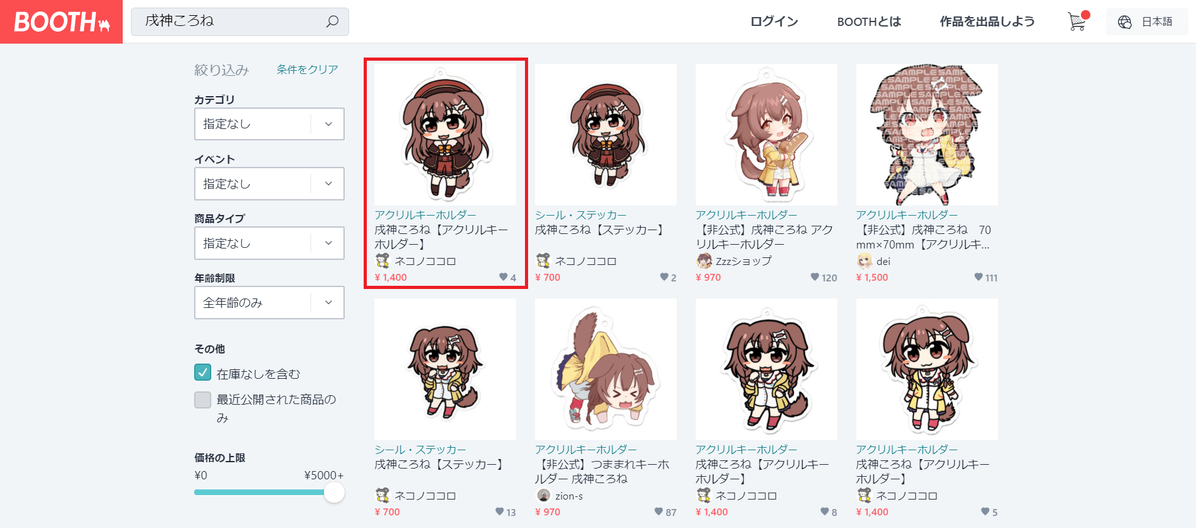Open the shopping cart icon
Image resolution: width=1196 pixels, height=528 pixels.
(x=1077, y=21)
